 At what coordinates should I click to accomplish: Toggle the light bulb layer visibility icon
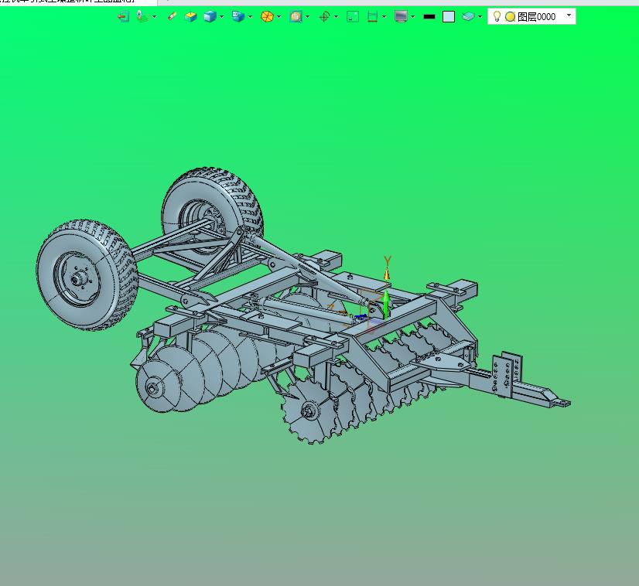[x=497, y=16]
